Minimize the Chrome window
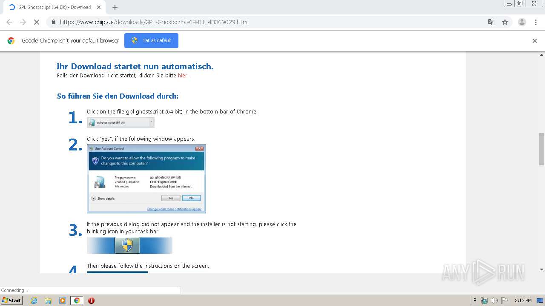 coord(509,4)
